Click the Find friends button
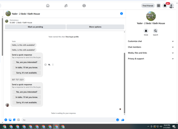Image resolution: width=178 pixels, height=129 pixels. pos(148,6)
